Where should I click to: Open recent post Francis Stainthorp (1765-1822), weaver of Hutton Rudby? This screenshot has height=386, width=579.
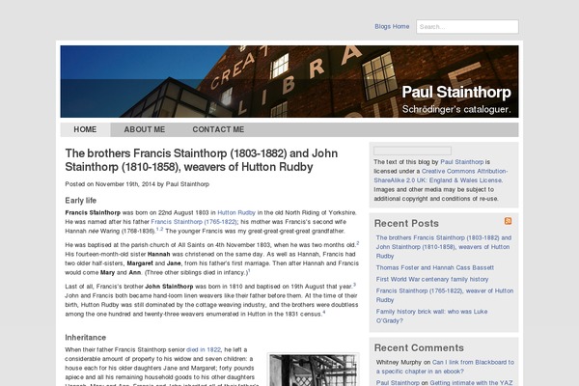[445, 295]
